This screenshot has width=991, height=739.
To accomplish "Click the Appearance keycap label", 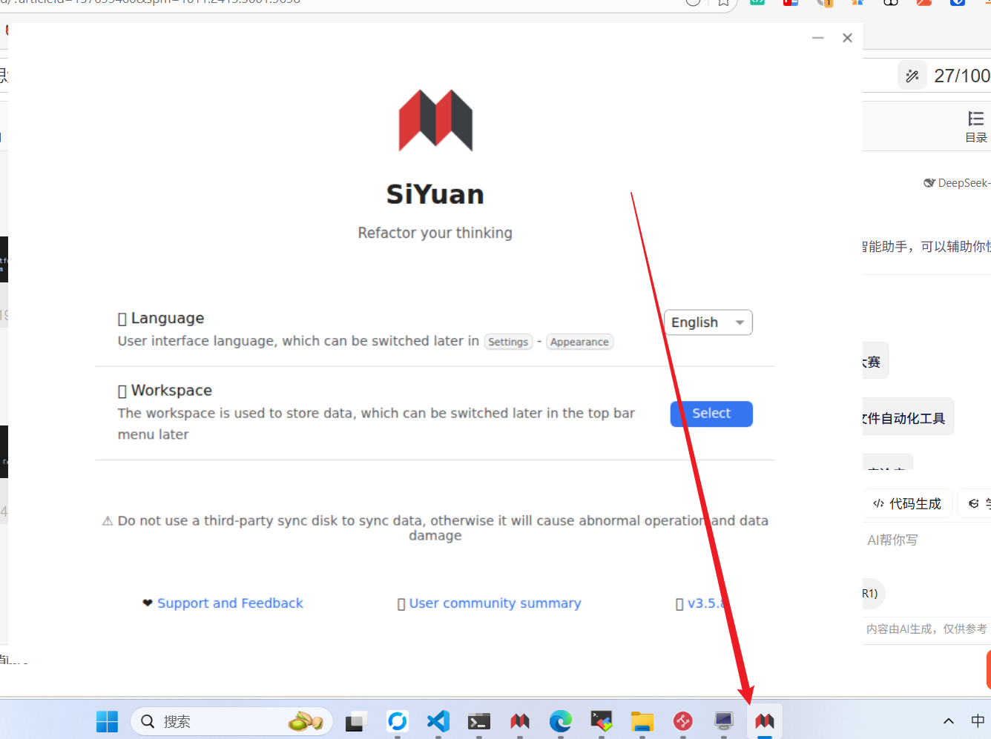I will (579, 342).
